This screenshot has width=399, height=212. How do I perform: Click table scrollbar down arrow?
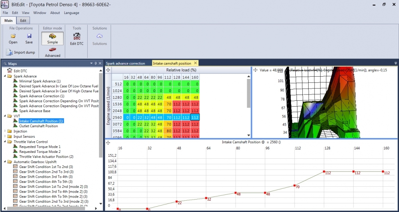click(x=249, y=135)
